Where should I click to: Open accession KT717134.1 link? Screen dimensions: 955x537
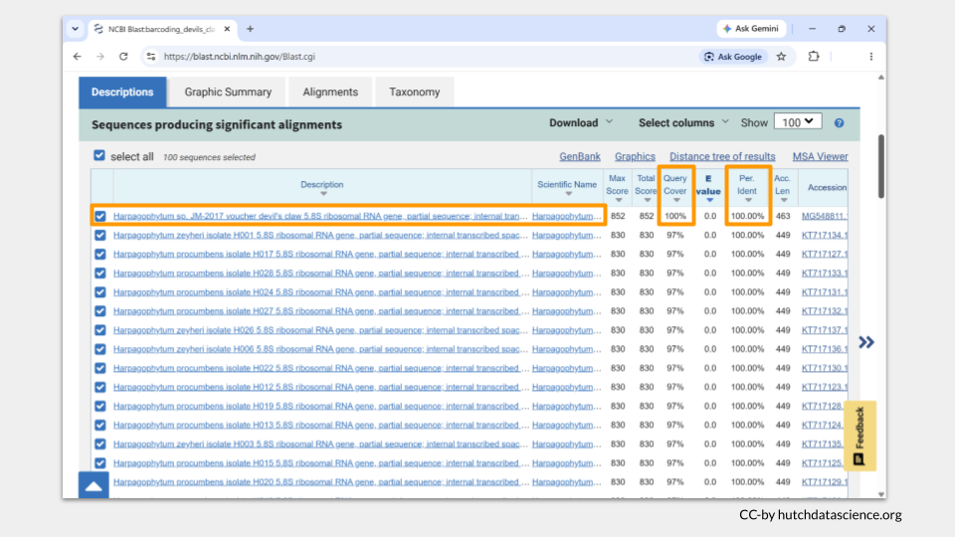825,235
